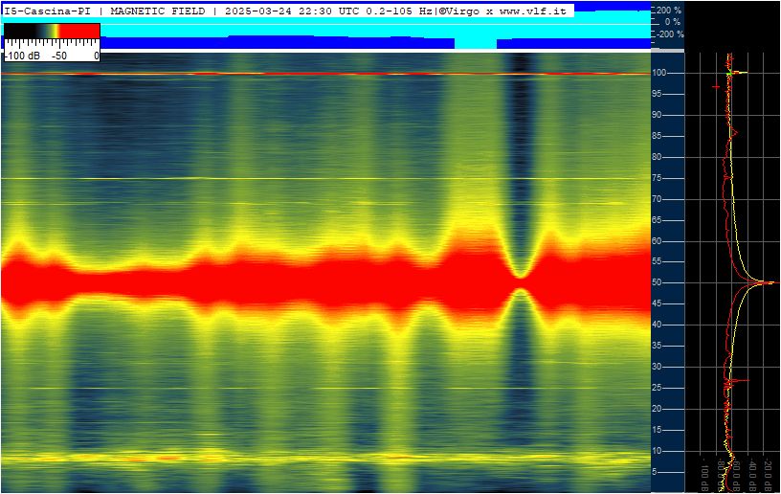Screen dimensions: 781x494
Task: Click the 75 Hz tick label
Action: pos(657,178)
